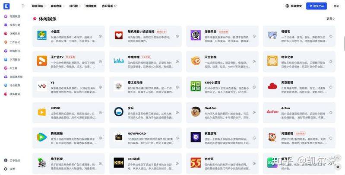Screen dimensions: 345x175
Task: Open the 腾讯视频 play logo
Action: pyautogui.click(x=42, y=137)
